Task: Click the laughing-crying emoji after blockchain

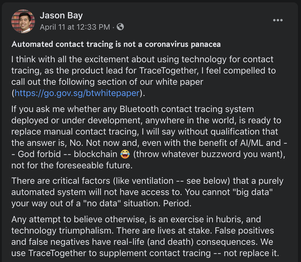Action: tap(124, 154)
